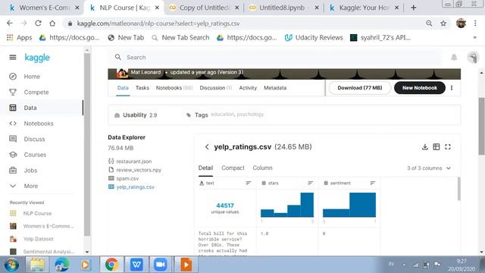Screen dimensions: 485x273
Task: Switch to Kaggle: Your Home browser tab
Action: [x=365, y=8]
